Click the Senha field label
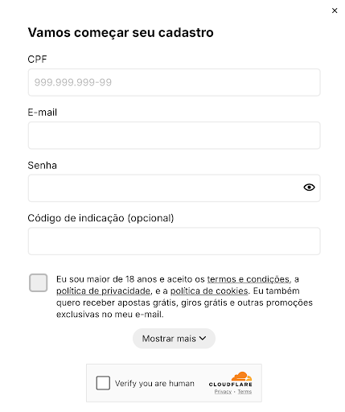 pos(43,165)
